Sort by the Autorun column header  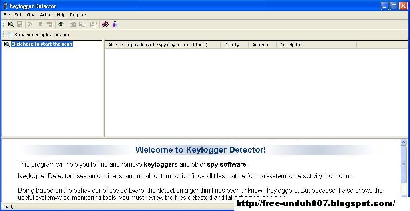263,45
